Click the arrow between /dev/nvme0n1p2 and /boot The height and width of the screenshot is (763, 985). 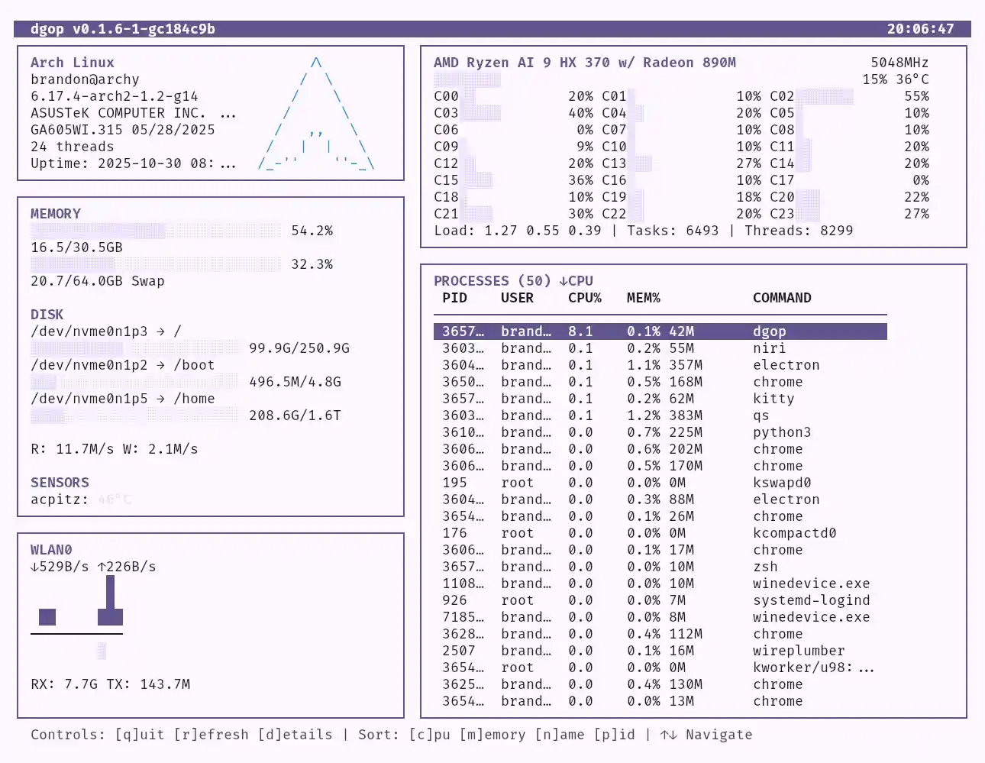pos(160,365)
